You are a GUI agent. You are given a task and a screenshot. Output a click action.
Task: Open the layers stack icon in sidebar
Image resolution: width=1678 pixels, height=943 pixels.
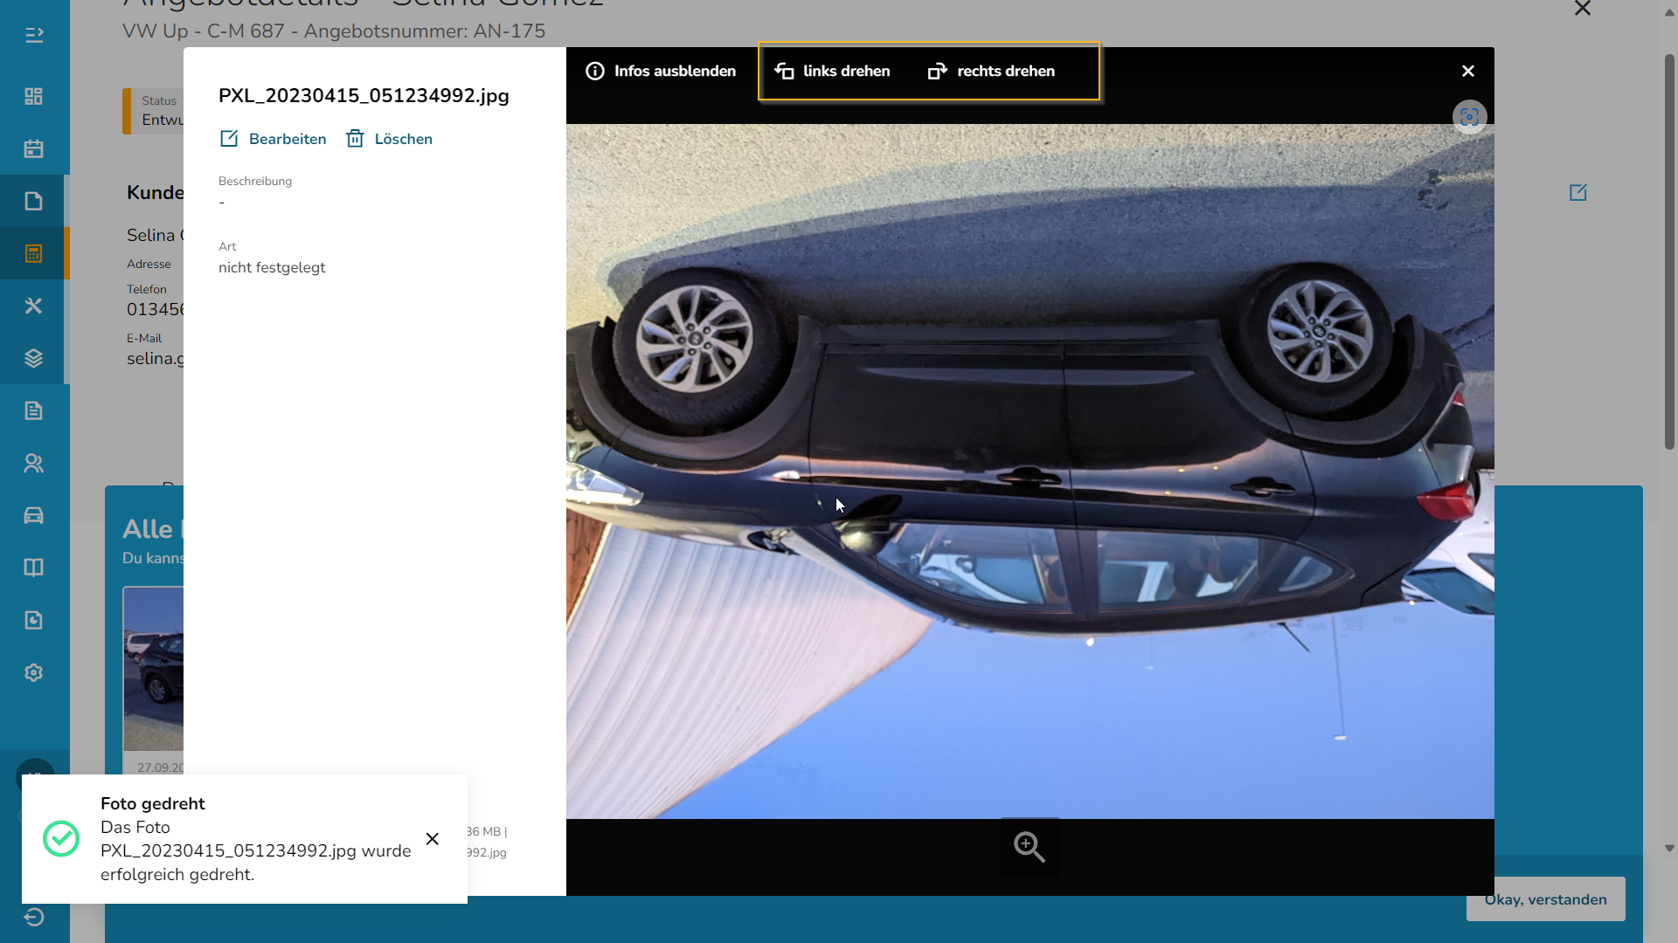34,358
